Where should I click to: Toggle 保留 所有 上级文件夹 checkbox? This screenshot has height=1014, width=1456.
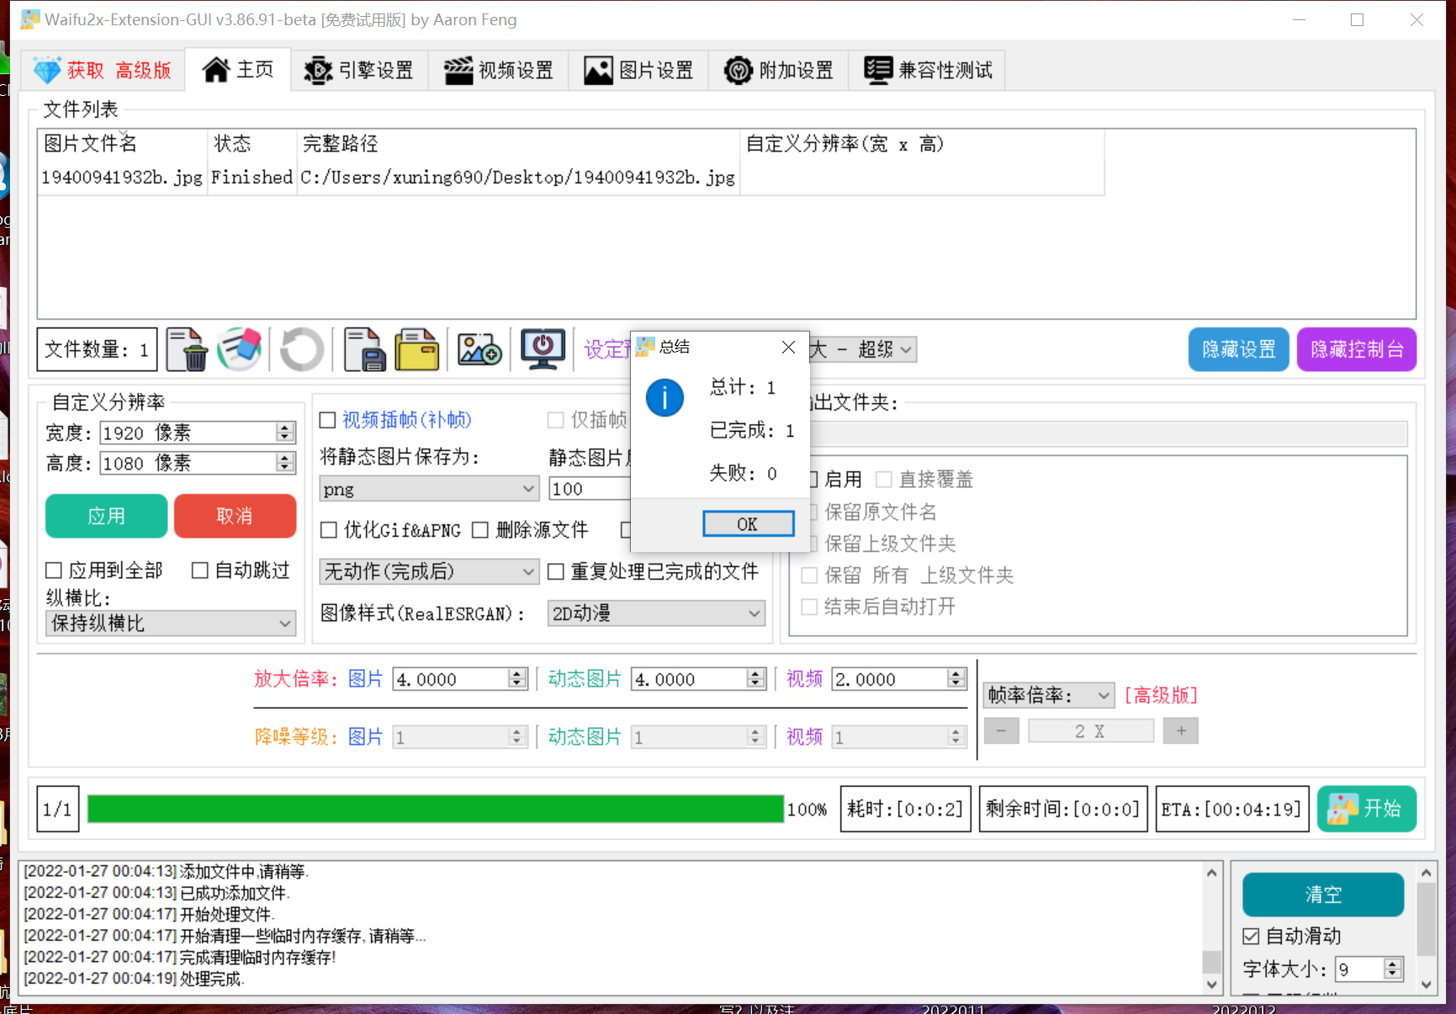pos(809,576)
